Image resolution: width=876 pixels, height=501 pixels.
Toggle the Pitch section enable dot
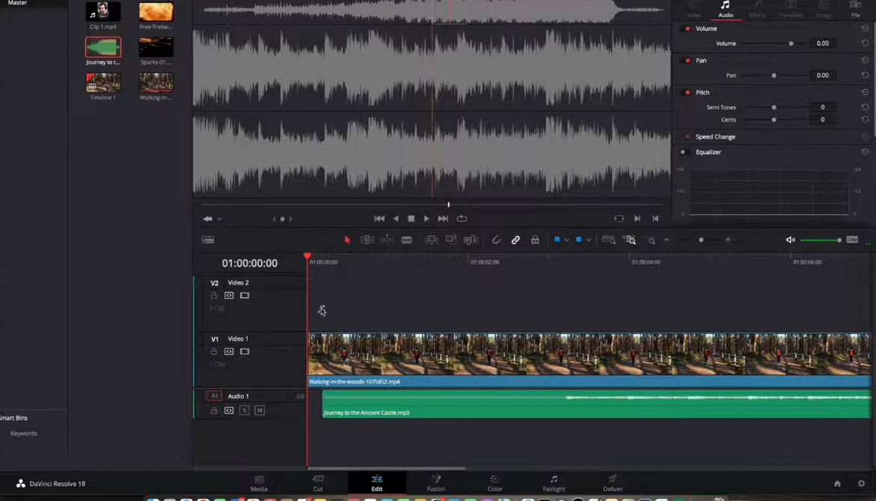pyautogui.click(x=687, y=92)
